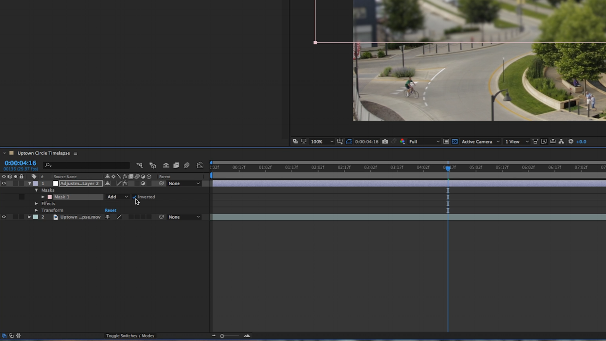Screen dimensions: 606x341
Task: Select the Uptown Circle Timelapse tab
Action: (x=44, y=153)
